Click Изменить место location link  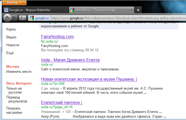click(19, 72)
